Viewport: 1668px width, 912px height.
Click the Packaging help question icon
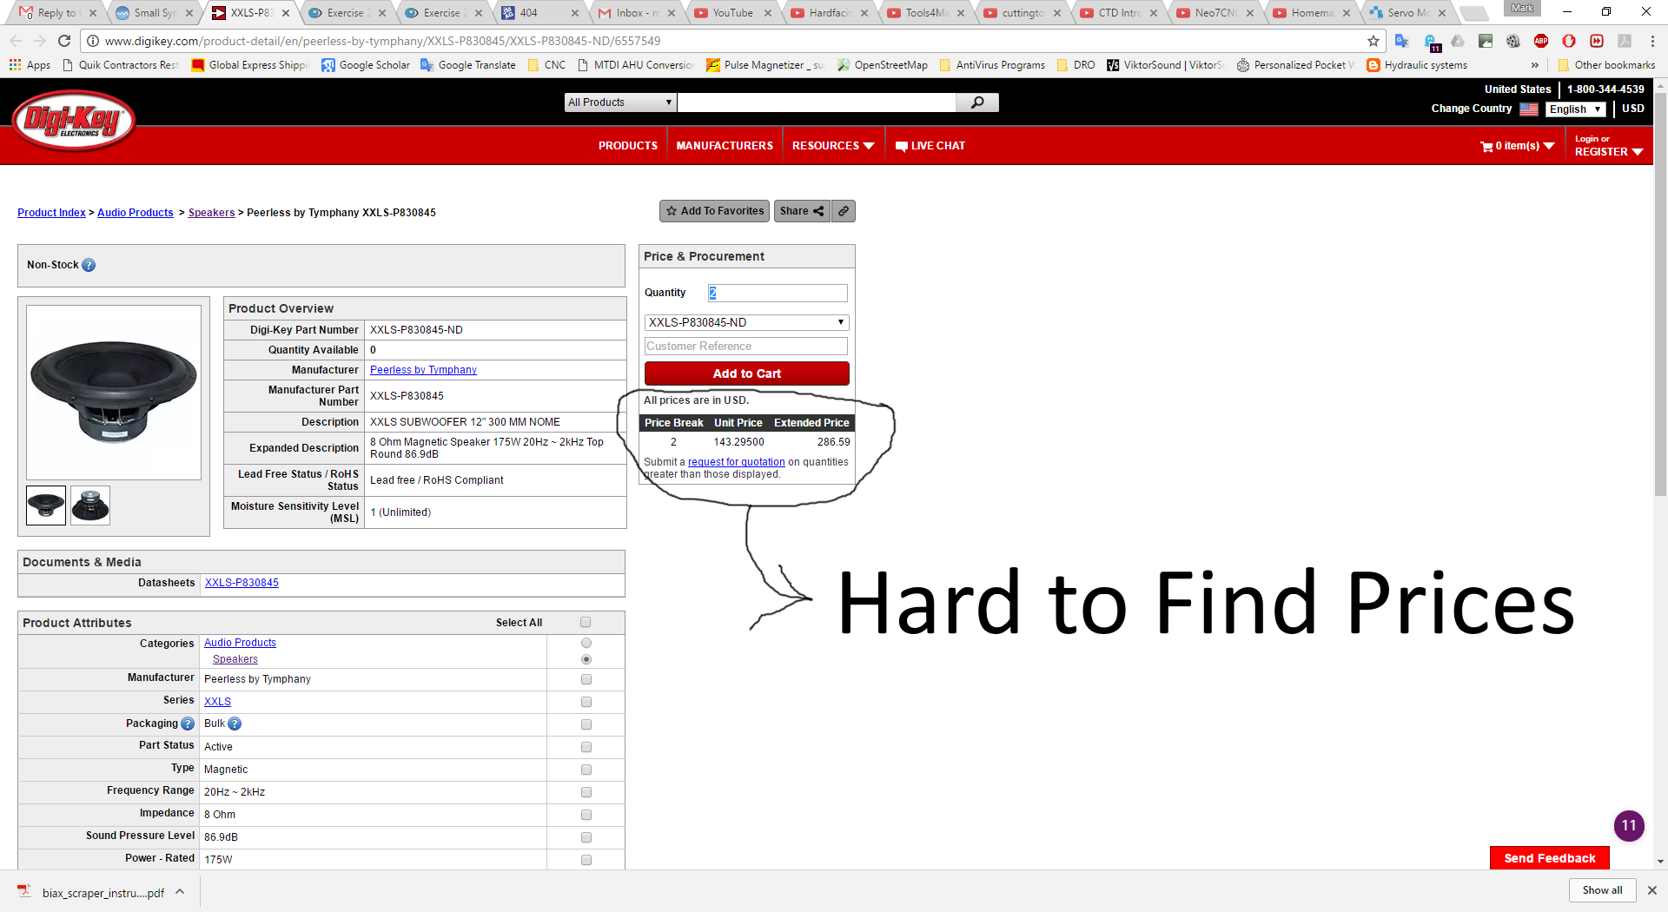(188, 724)
